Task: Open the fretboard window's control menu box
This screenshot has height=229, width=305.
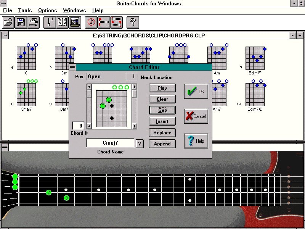Action: pyautogui.click(x=5, y=147)
